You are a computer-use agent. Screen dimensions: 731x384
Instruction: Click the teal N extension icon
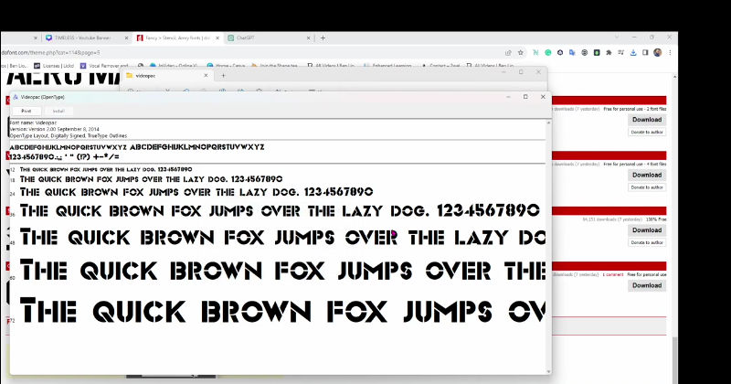click(535, 53)
